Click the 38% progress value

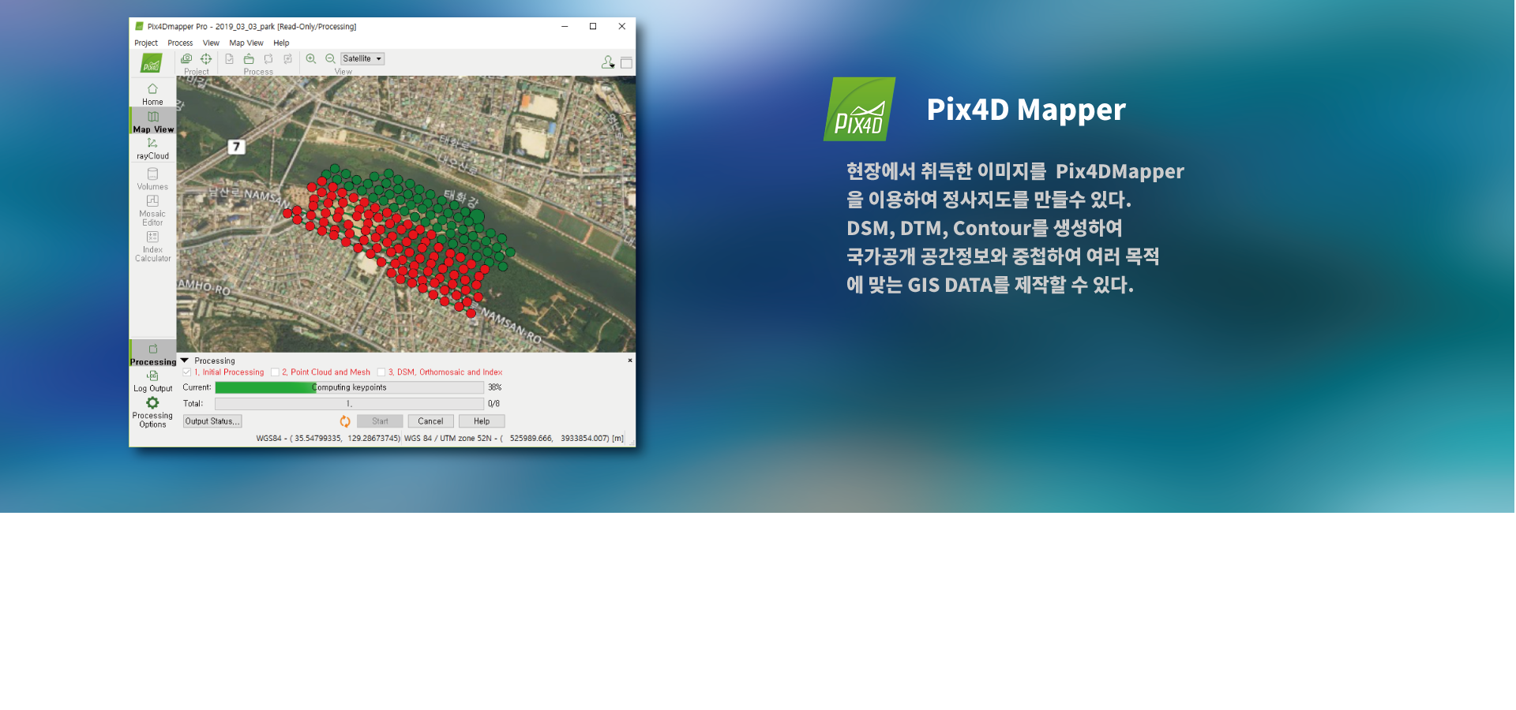[x=494, y=387]
